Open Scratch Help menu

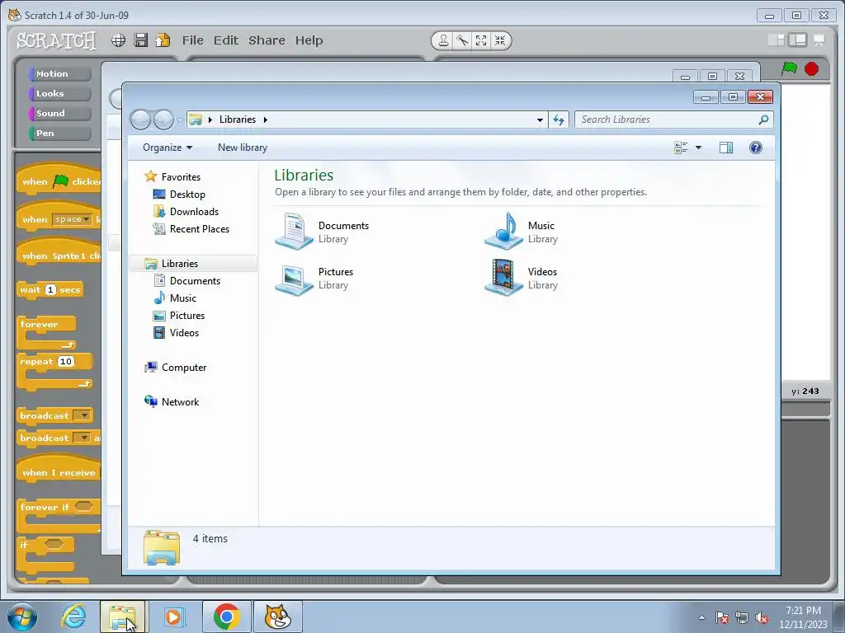click(x=309, y=40)
